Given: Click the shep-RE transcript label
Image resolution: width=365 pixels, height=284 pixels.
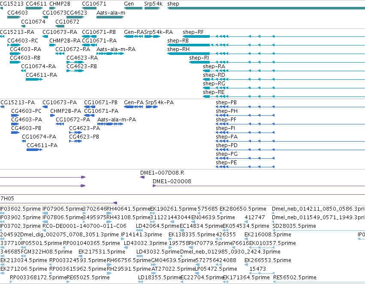Looking at the screenshot, I should (214, 92).
